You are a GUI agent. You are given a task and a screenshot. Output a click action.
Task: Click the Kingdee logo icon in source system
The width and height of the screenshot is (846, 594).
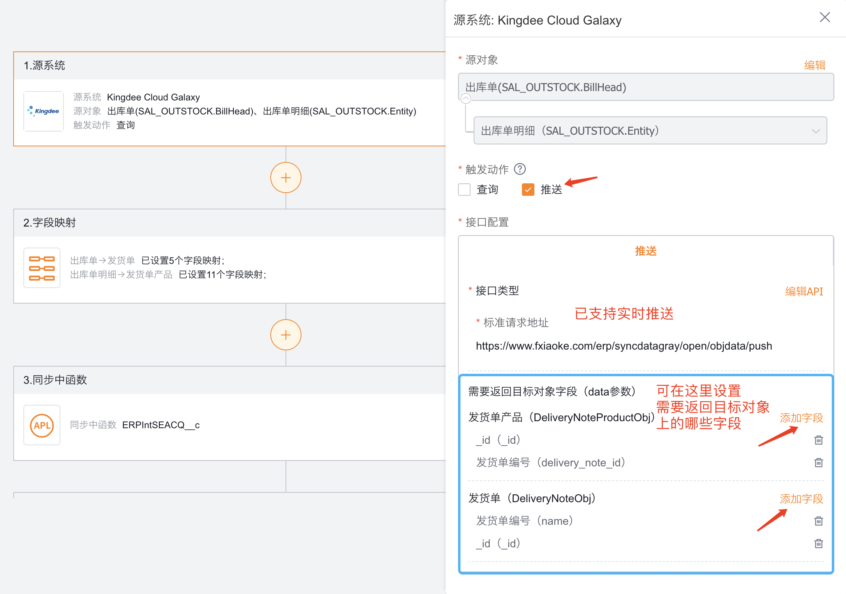point(43,111)
